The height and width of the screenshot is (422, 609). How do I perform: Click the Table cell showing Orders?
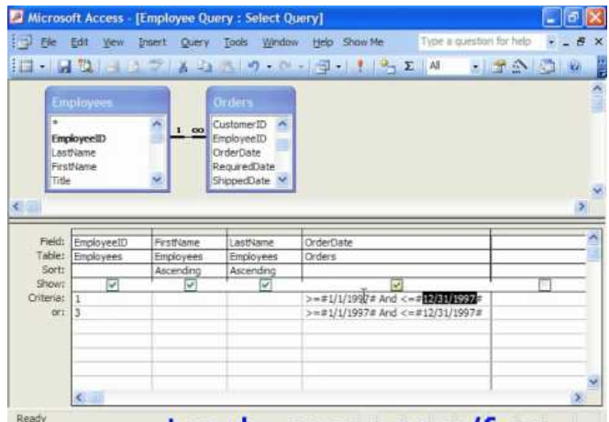(x=396, y=257)
